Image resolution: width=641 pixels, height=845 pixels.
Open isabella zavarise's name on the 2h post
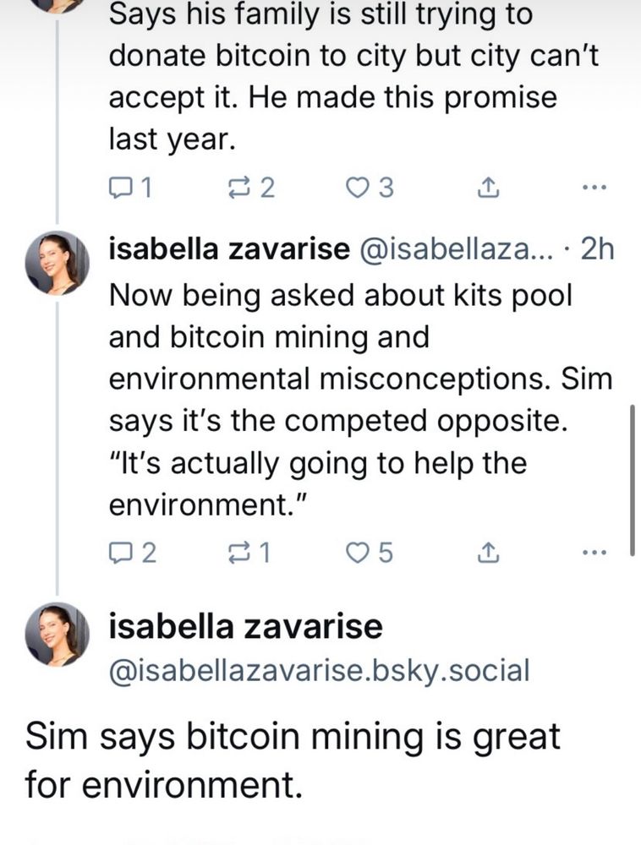(228, 249)
